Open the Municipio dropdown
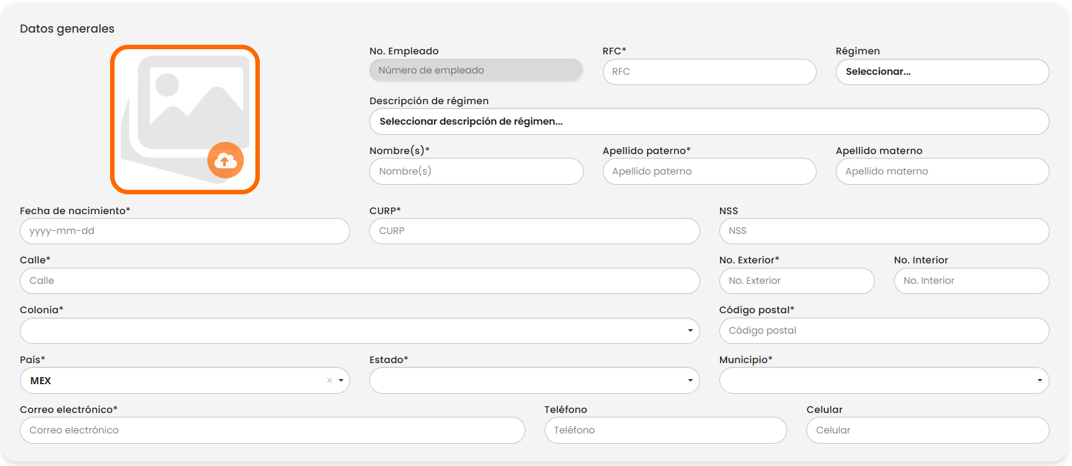 (x=1039, y=380)
